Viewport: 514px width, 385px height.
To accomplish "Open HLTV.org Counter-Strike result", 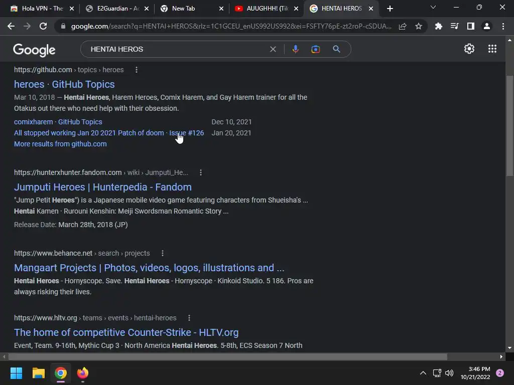I will pos(126,333).
